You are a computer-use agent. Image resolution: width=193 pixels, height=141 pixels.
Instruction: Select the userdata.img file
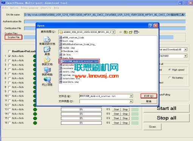click(x=69, y=82)
